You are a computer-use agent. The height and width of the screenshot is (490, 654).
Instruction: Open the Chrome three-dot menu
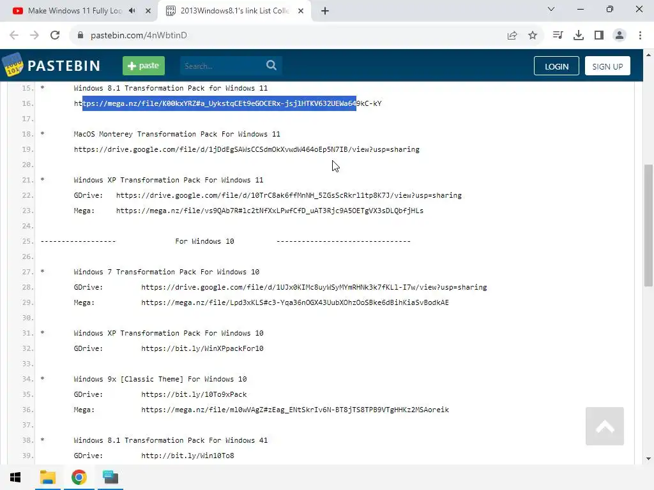click(640, 36)
